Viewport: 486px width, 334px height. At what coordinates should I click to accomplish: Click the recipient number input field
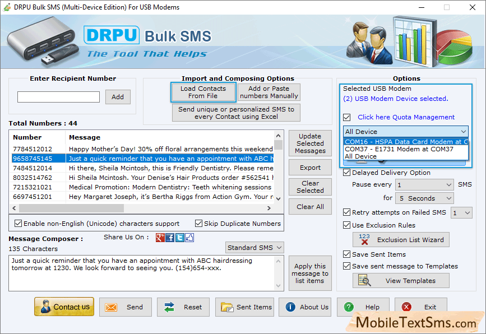point(59,97)
